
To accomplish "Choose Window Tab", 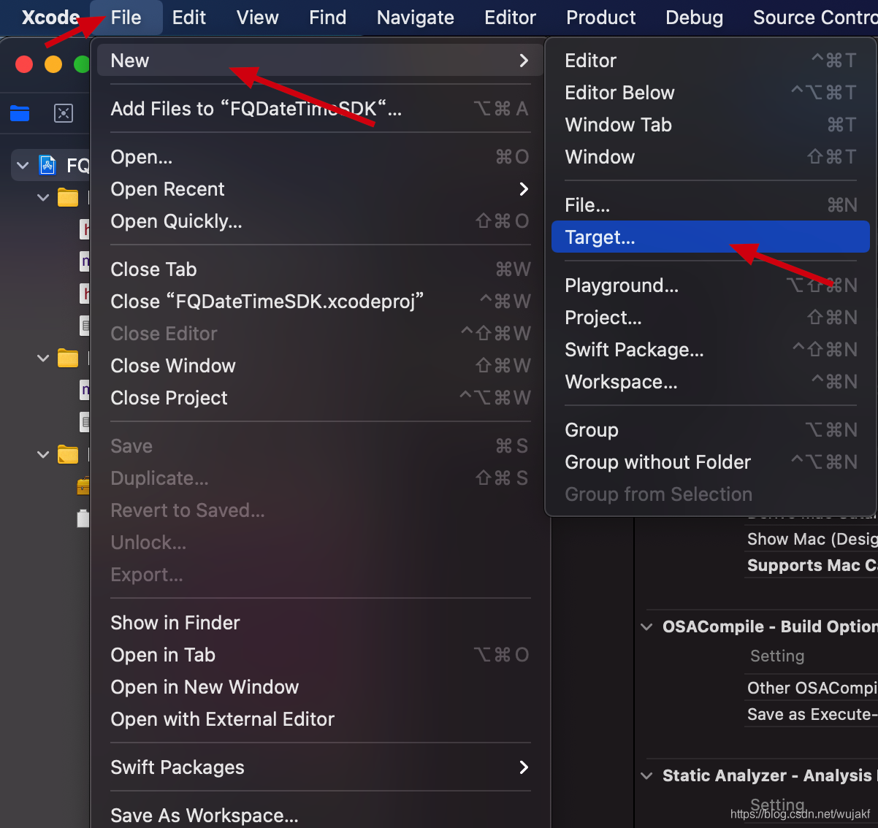I will pyautogui.click(x=711, y=125).
